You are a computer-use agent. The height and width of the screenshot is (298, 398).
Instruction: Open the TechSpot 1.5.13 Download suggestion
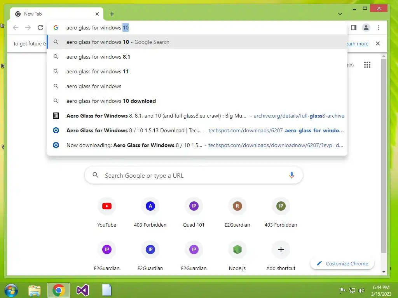tap(197, 130)
